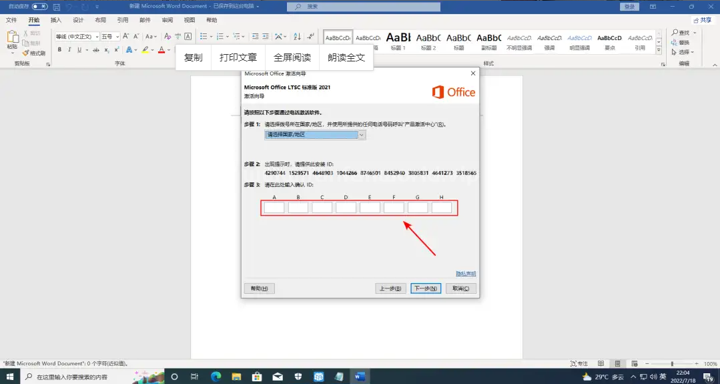
Task: Switch to the Design (设计) tab
Action: [78, 20]
